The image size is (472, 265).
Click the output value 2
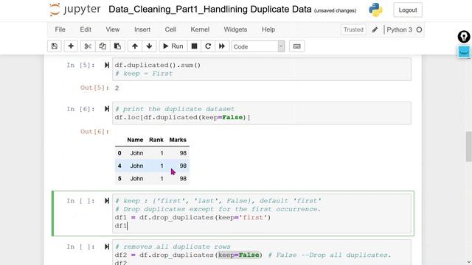[117, 88]
